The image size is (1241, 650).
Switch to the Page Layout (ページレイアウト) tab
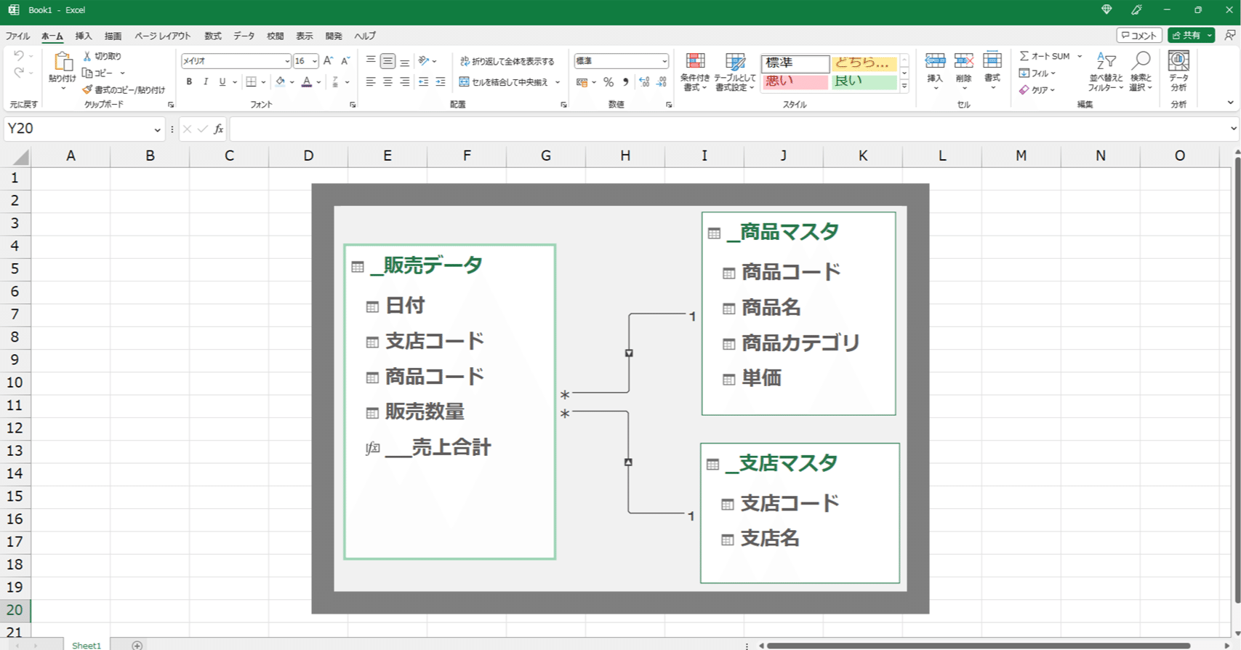pyautogui.click(x=163, y=36)
